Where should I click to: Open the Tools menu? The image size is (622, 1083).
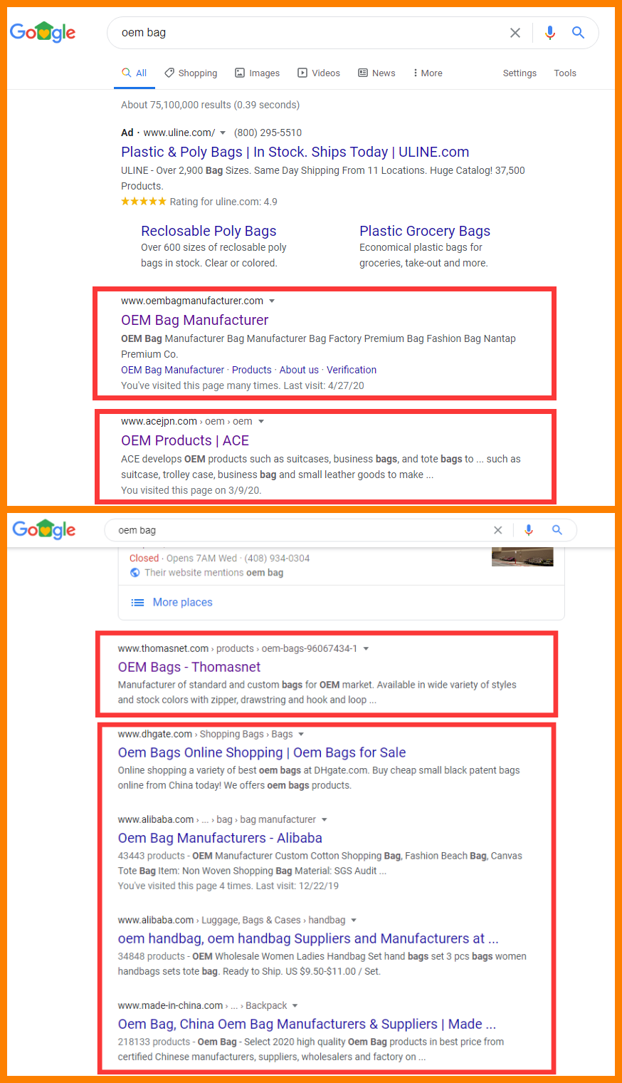point(565,73)
